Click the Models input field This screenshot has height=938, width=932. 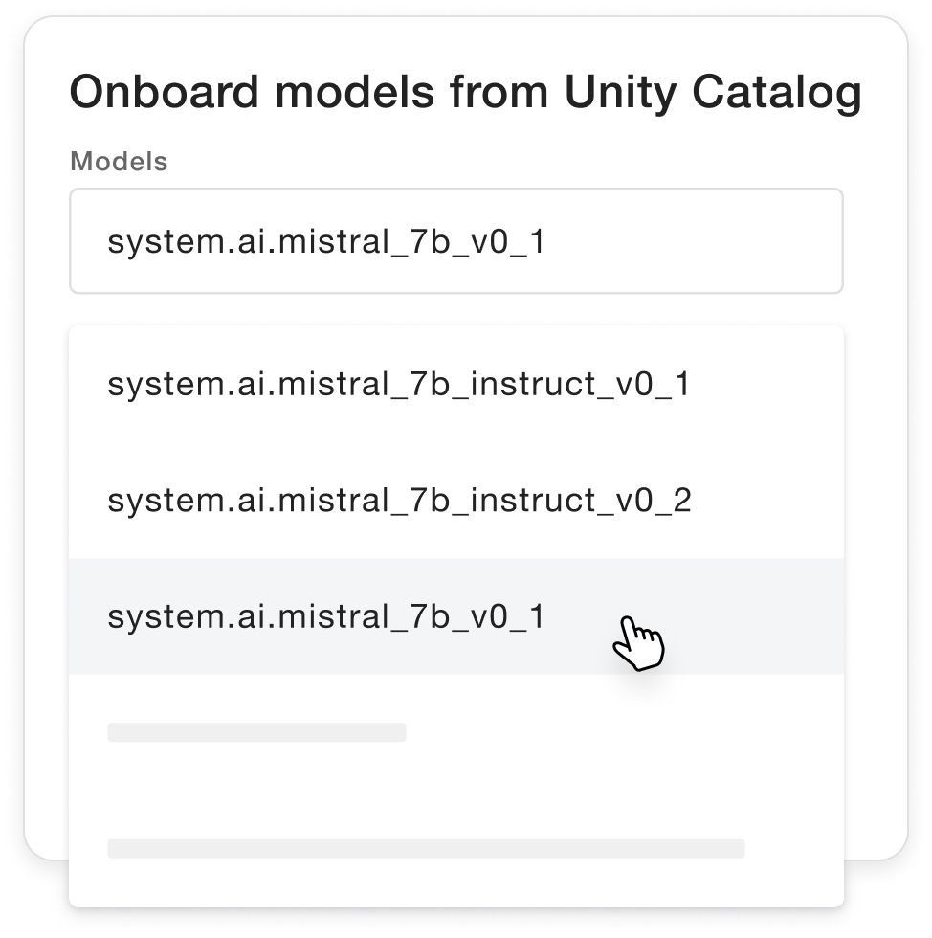pos(456,241)
